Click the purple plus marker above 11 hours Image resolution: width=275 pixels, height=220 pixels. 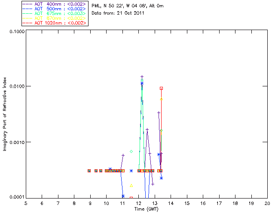(x=123, y=155)
